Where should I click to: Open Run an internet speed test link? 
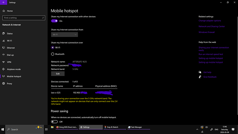point(211,54)
